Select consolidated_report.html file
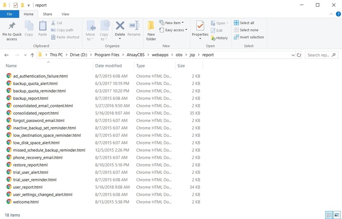Screen dimensions: 342x219 (36, 113)
